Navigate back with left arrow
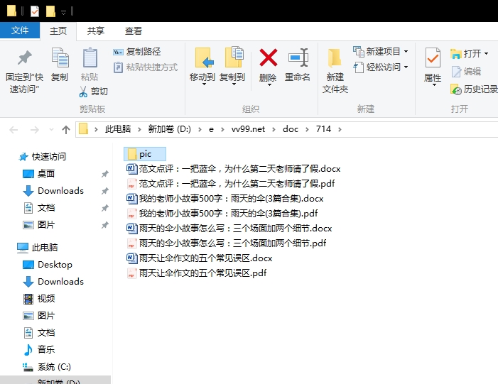This screenshot has width=498, height=384. (x=13, y=129)
